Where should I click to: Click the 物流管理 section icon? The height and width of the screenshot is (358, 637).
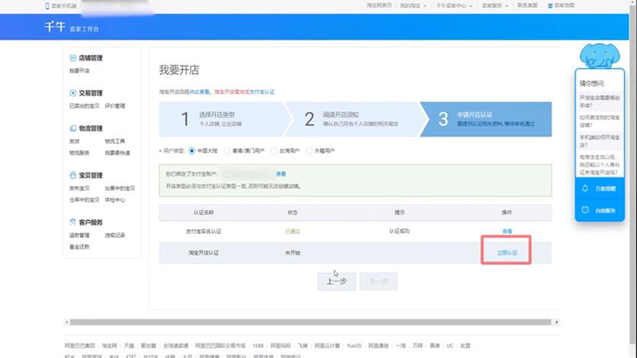72,128
